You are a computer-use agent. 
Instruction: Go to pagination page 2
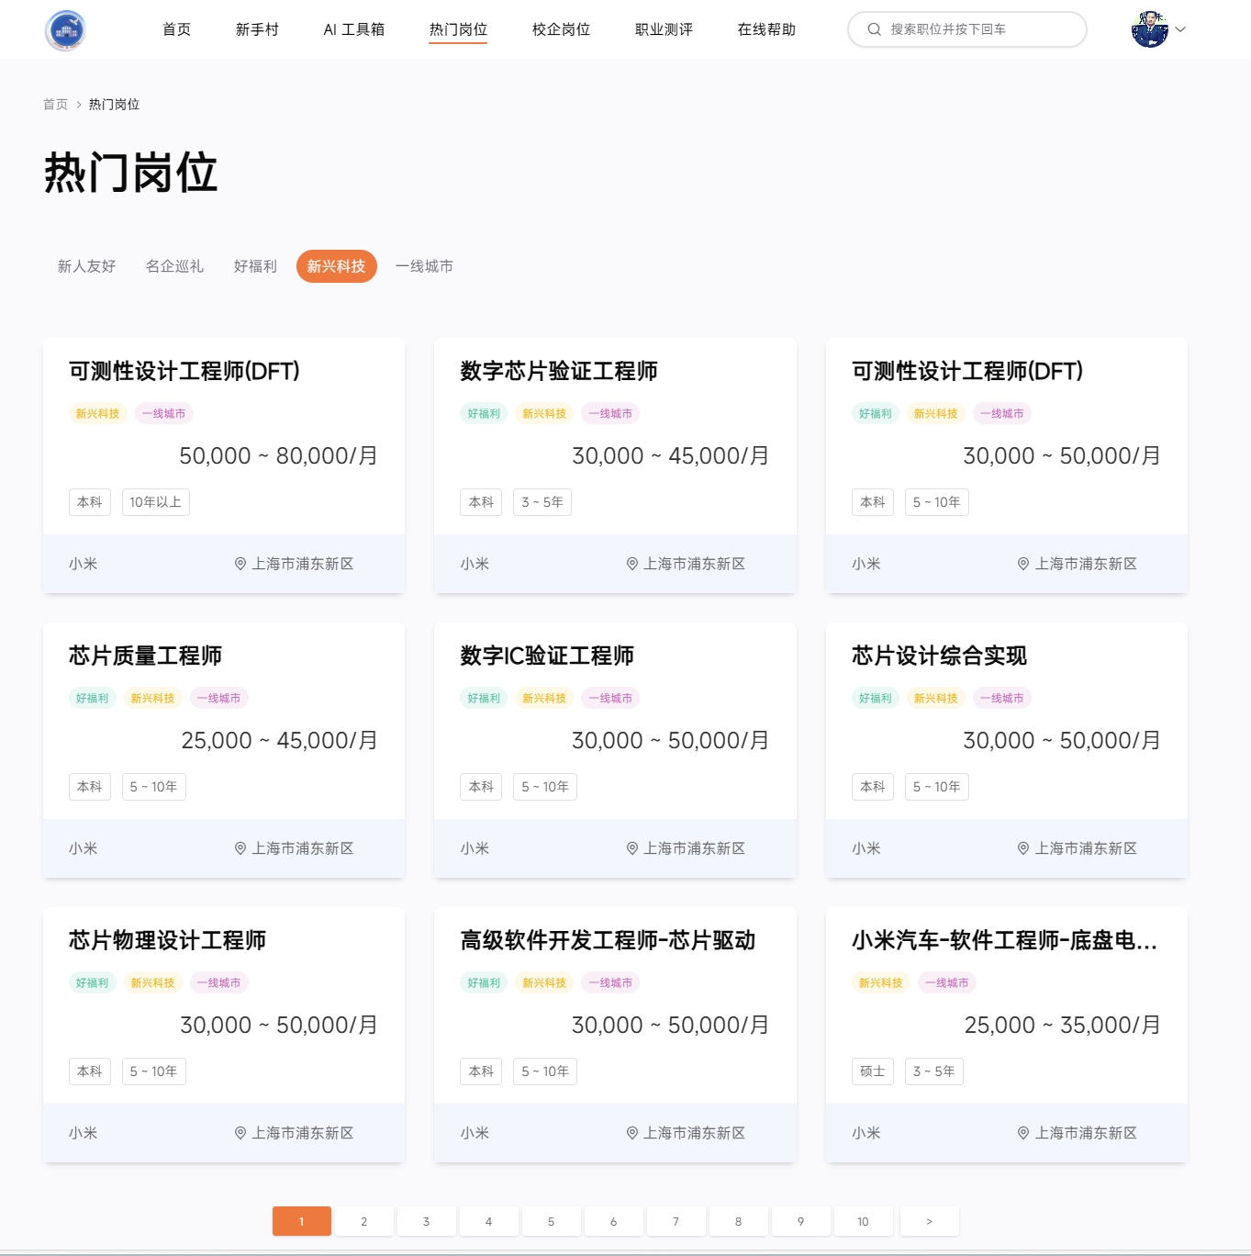coord(364,1221)
